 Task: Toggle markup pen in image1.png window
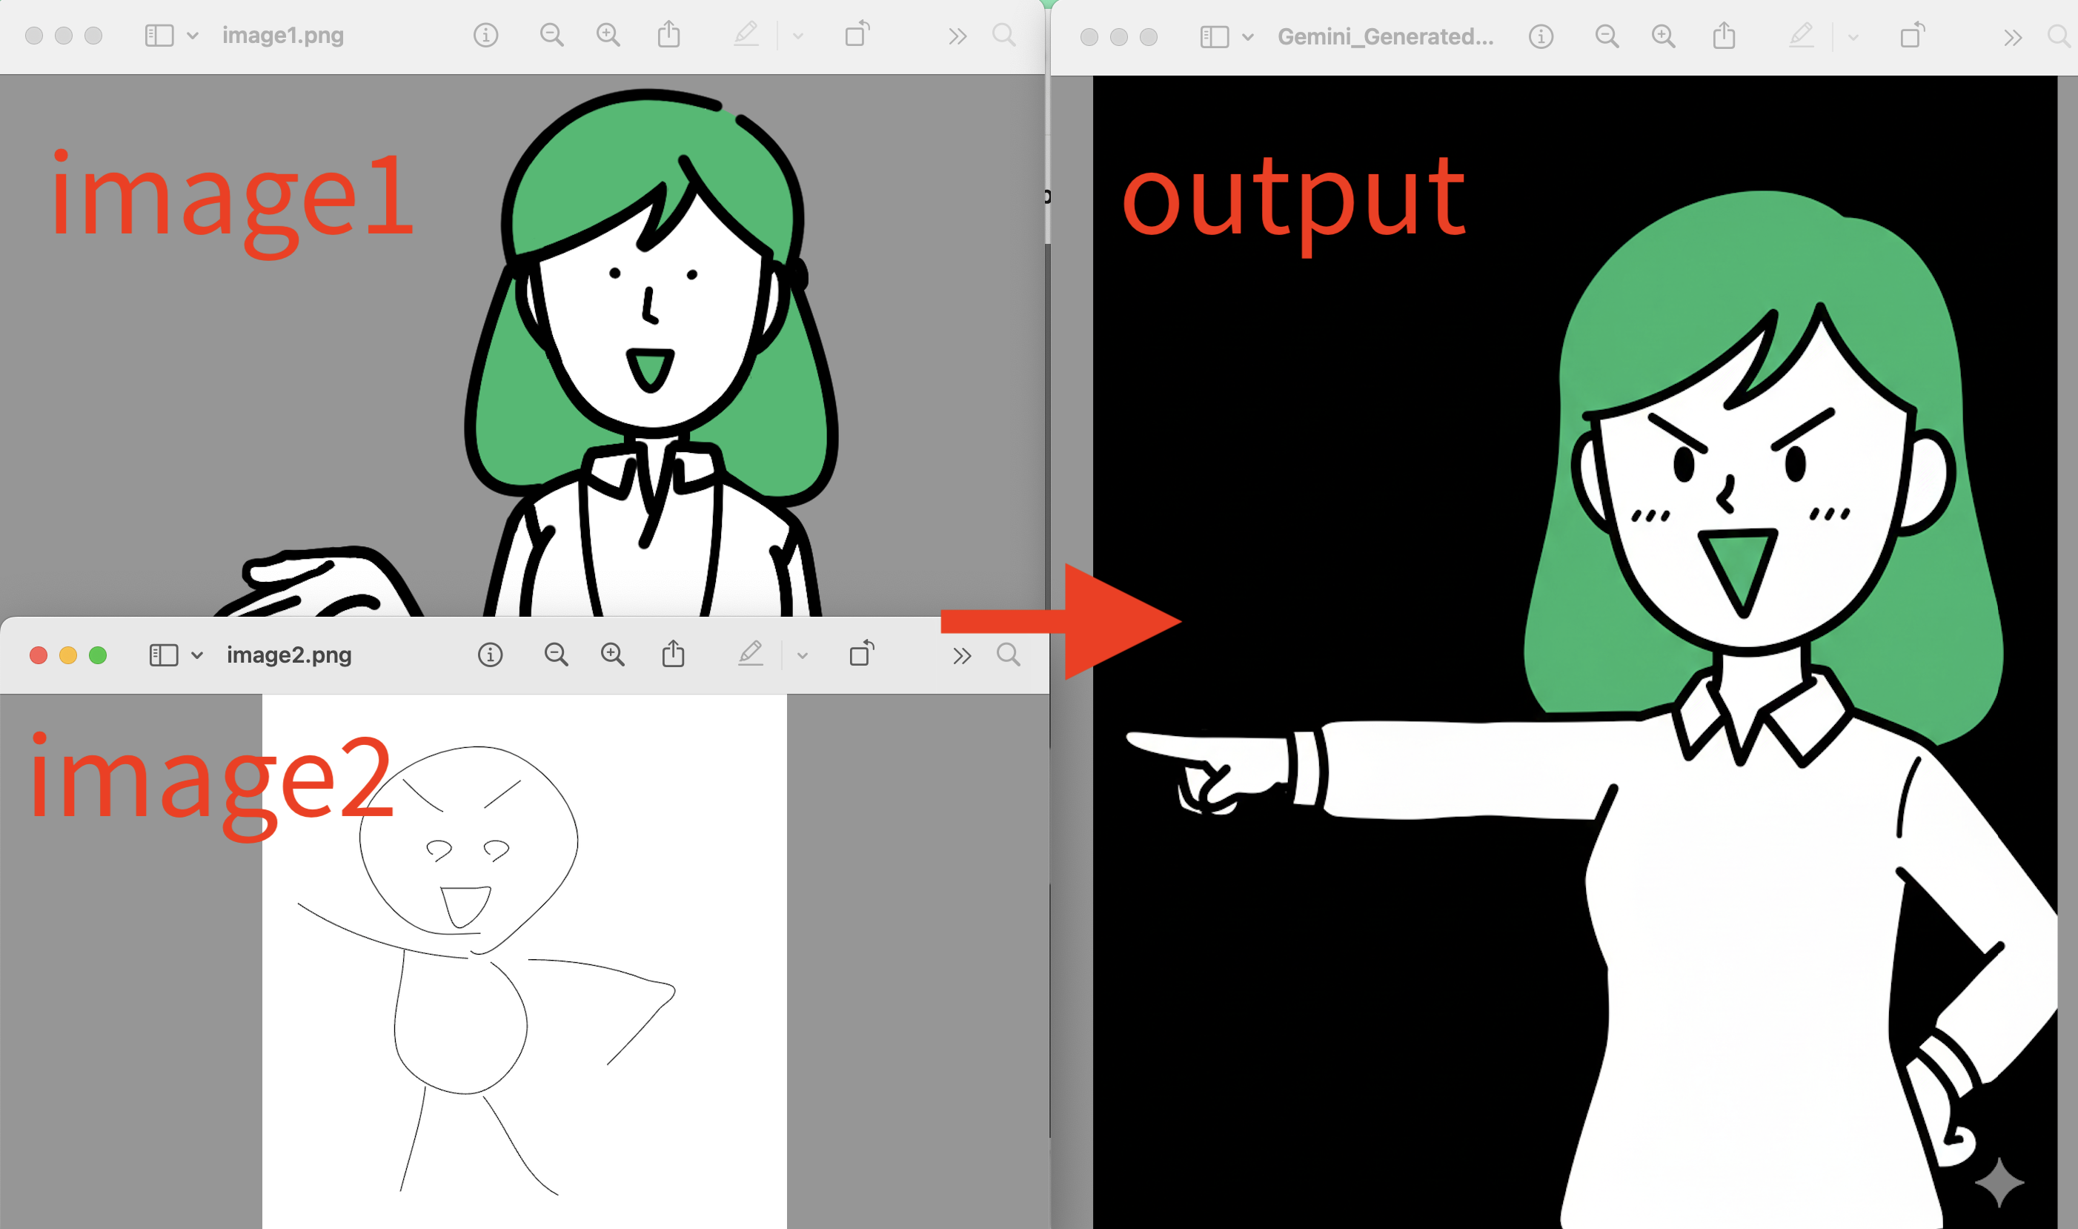click(746, 35)
